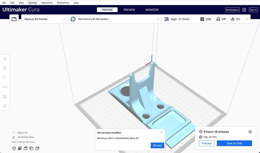This screenshot has height=153, width=260.
Task: Switch to 3D perspective view cube
Action: pyautogui.click(x=14, y=148)
